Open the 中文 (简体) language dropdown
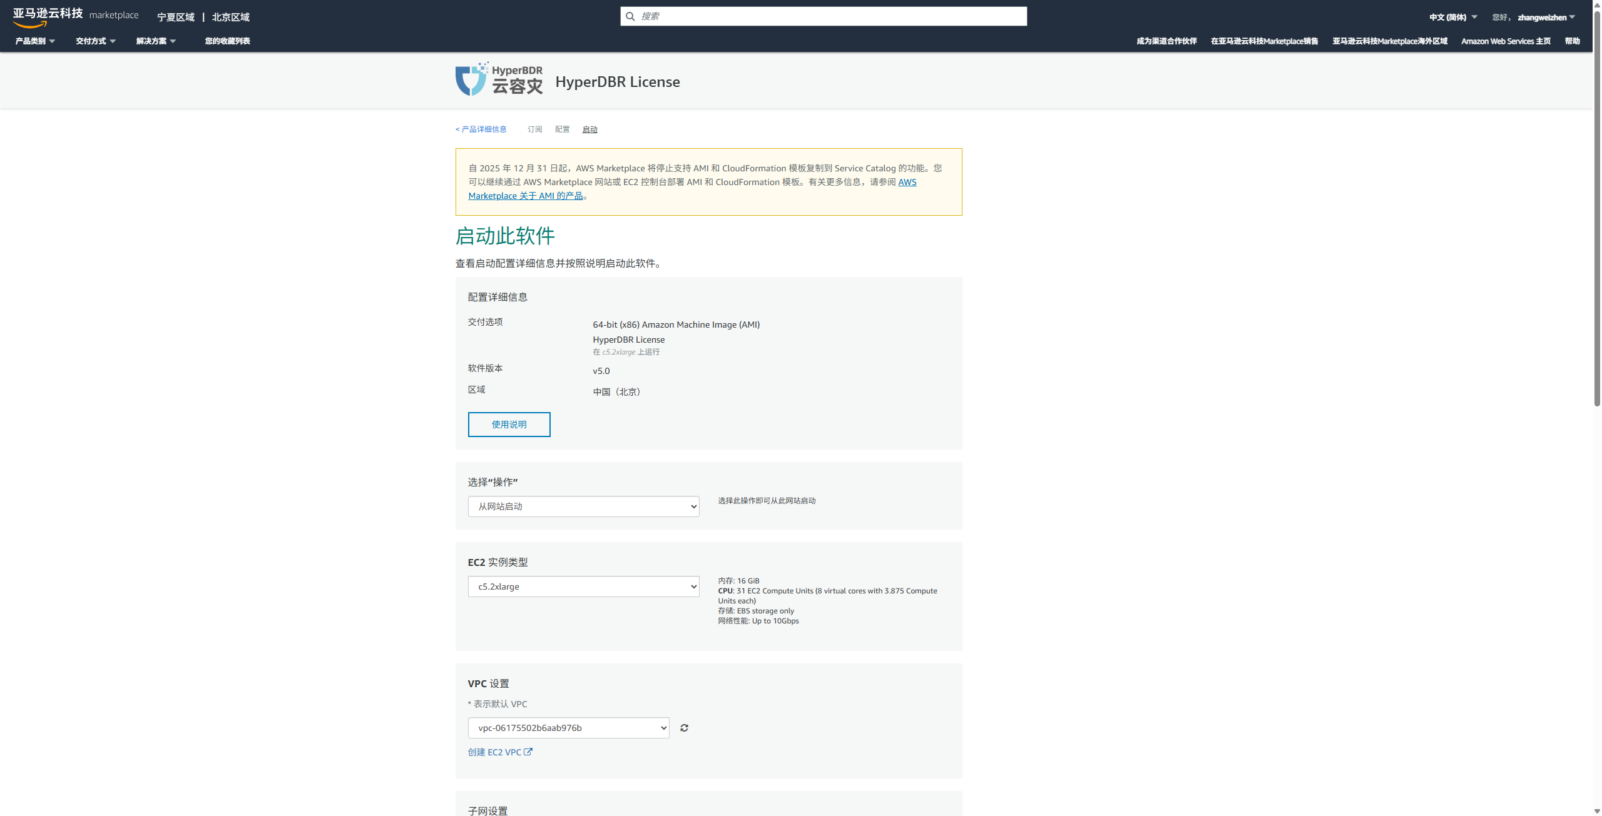 pyautogui.click(x=1453, y=18)
